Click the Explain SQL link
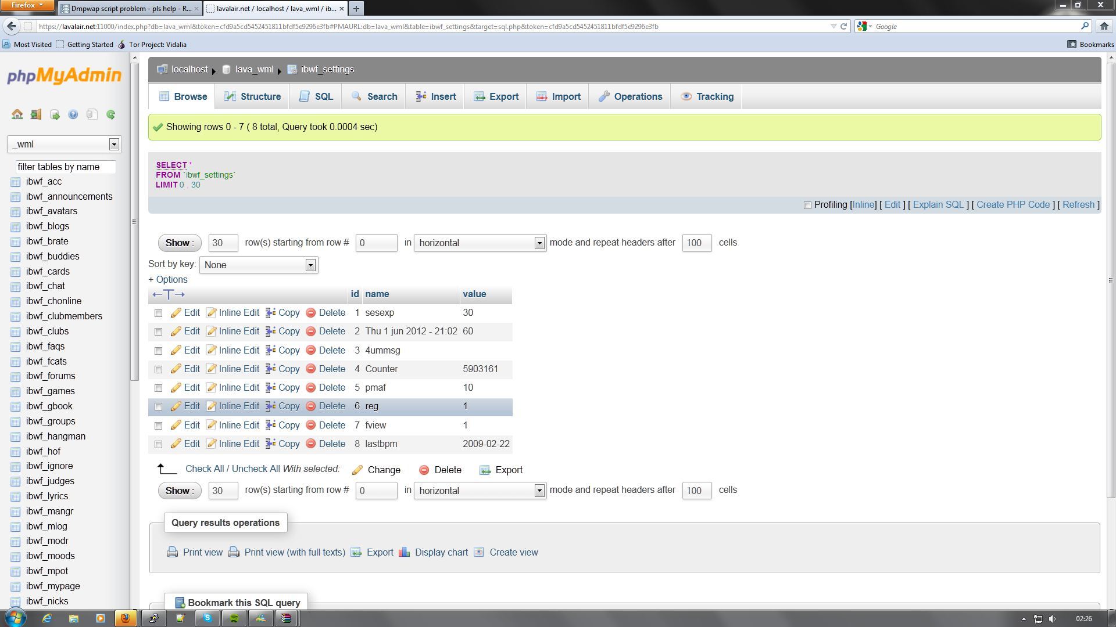The image size is (1116, 627). click(938, 205)
